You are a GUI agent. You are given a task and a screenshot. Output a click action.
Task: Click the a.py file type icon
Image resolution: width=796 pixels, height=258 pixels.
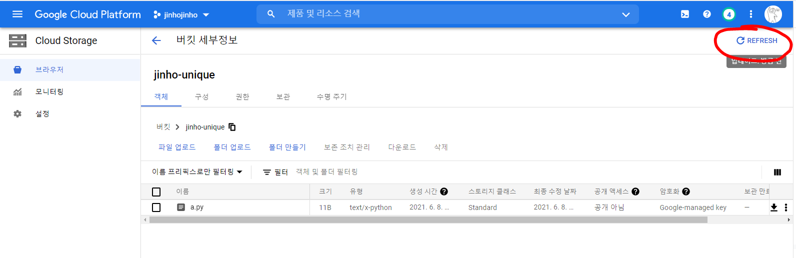click(x=181, y=207)
